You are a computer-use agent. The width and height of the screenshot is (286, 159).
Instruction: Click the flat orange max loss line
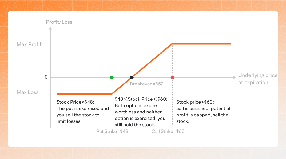[84, 94]
